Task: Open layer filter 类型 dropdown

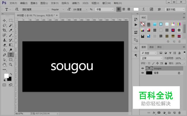Action: (x=148, y=53)
